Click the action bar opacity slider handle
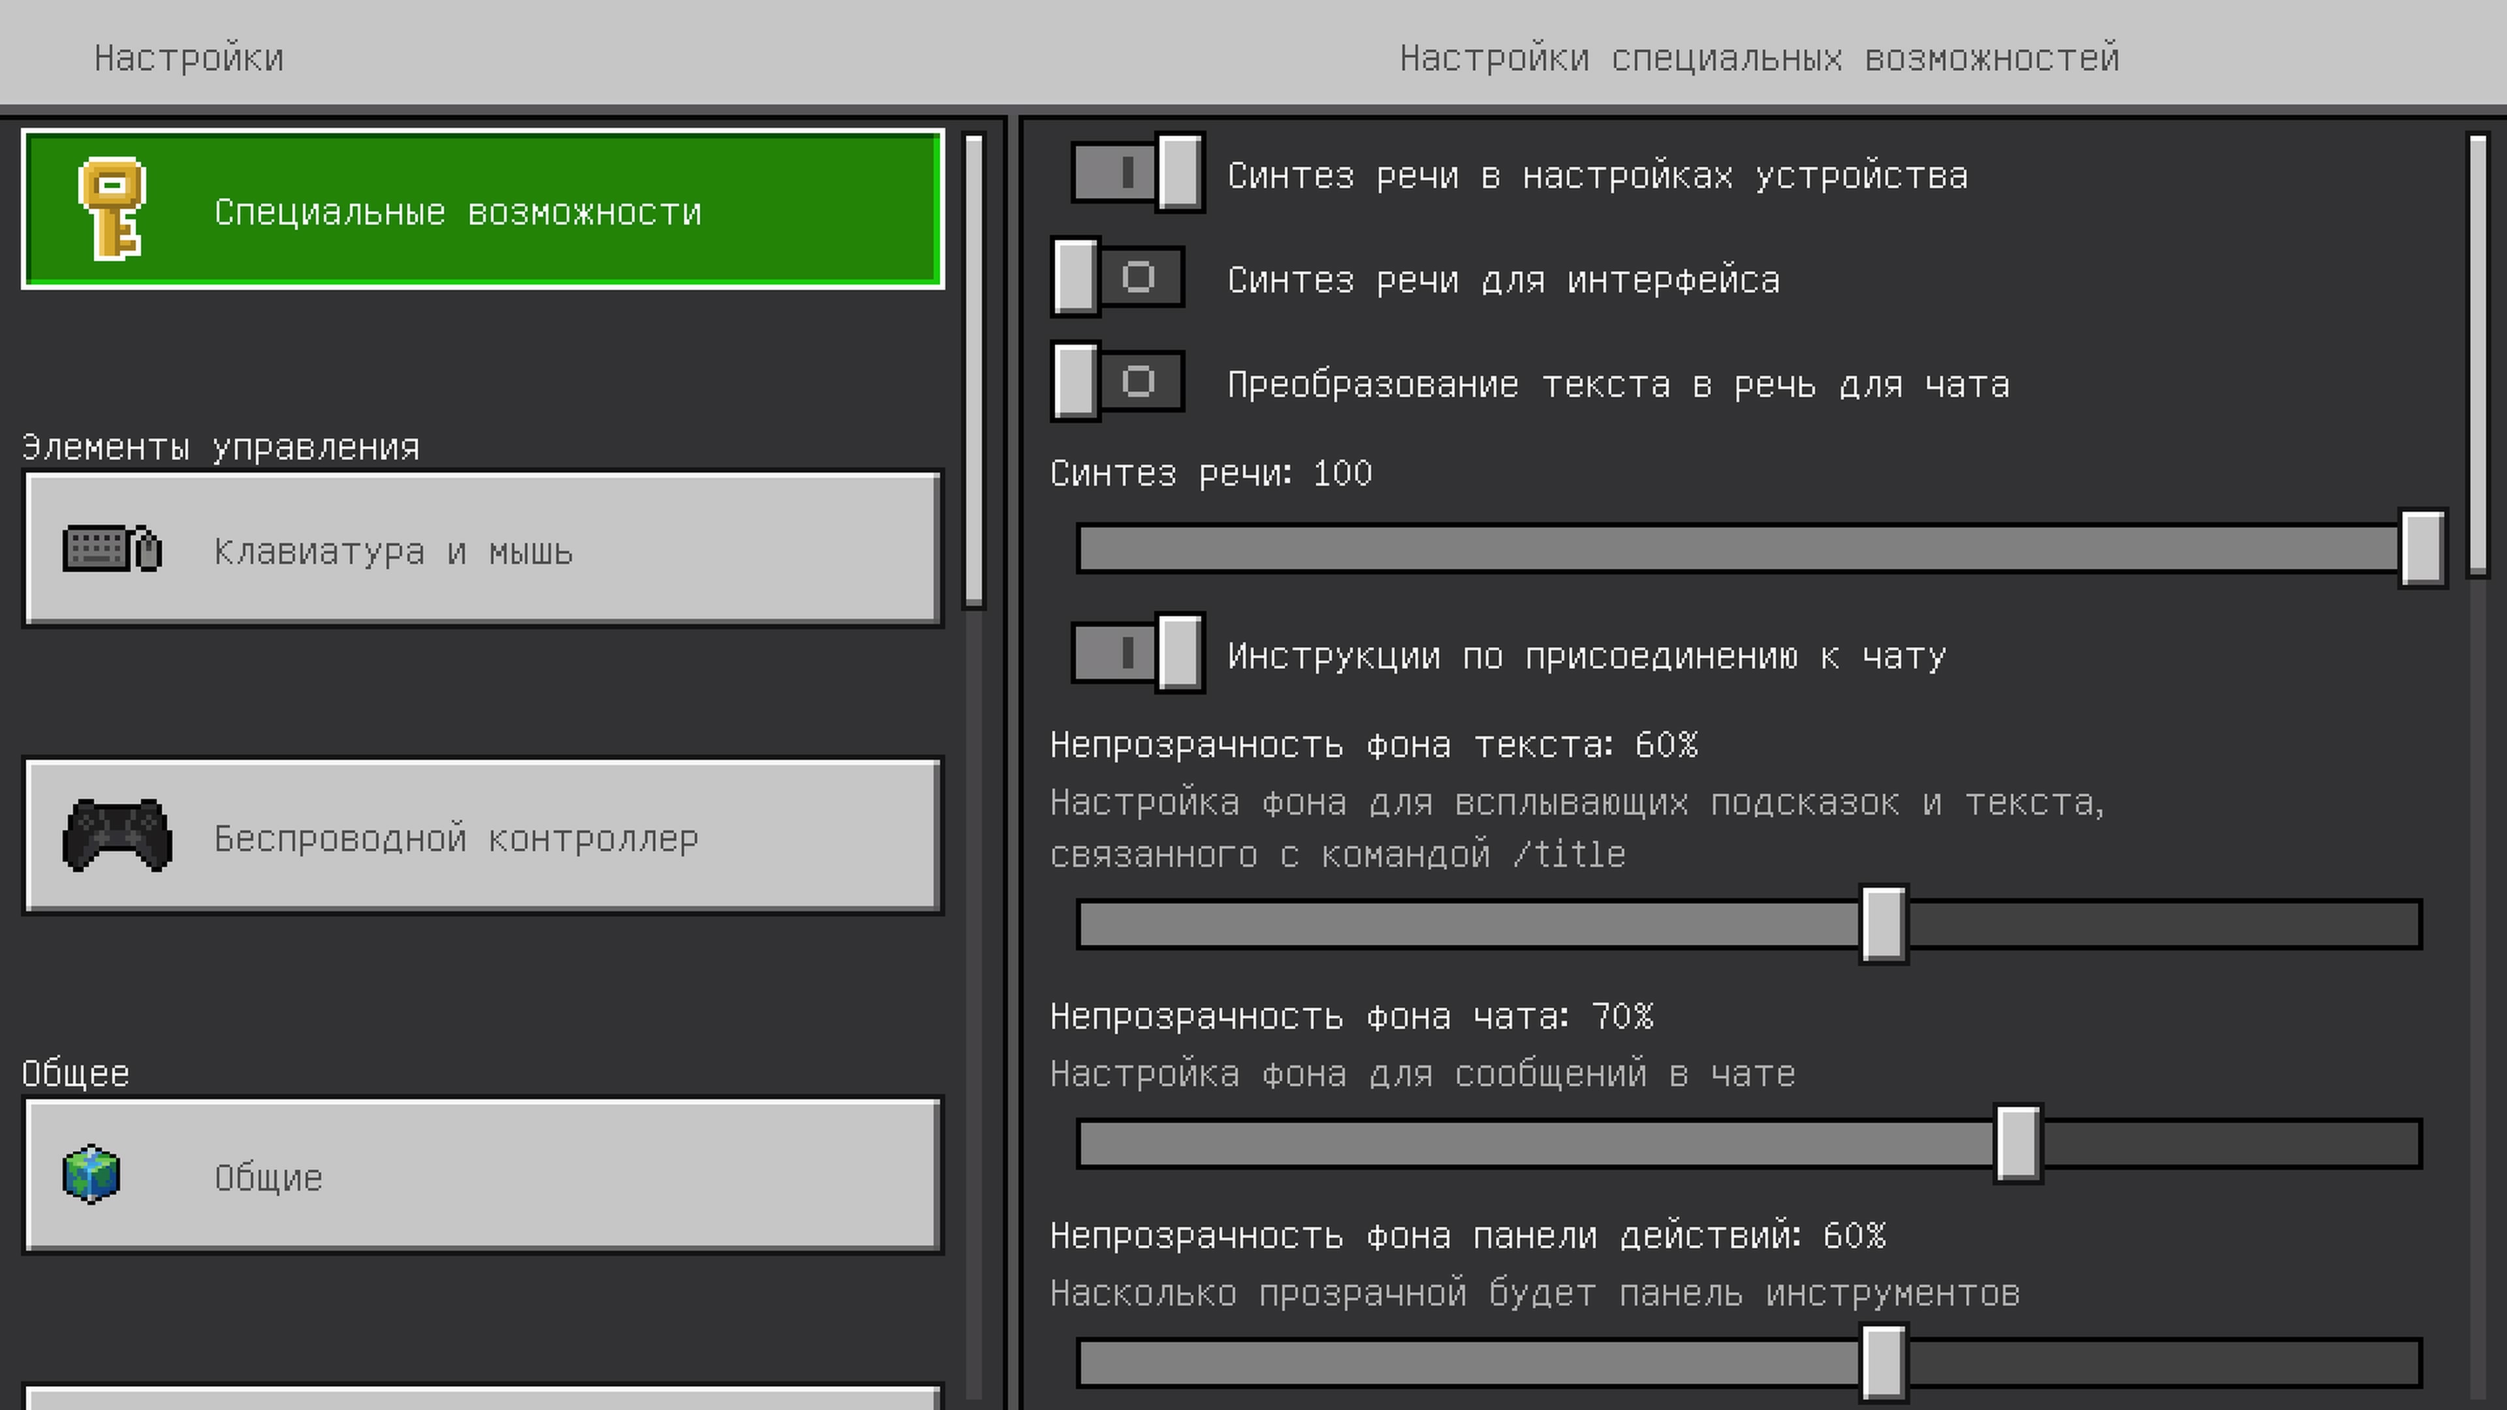Viewport: 2507px width, 1410px height. [1883, 1362]
